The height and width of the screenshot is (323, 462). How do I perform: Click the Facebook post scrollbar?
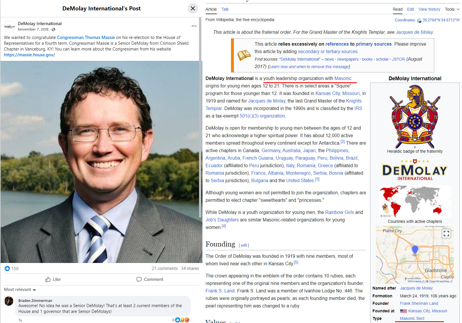[200, 117]
